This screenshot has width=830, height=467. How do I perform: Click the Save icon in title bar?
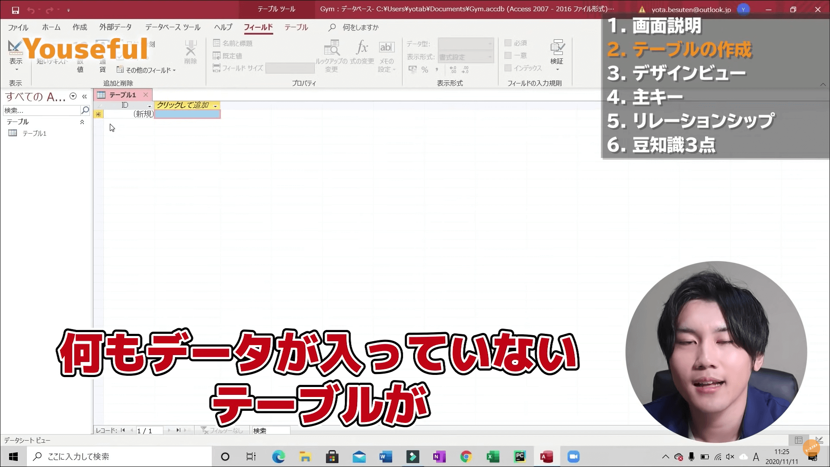coord(16,10)
